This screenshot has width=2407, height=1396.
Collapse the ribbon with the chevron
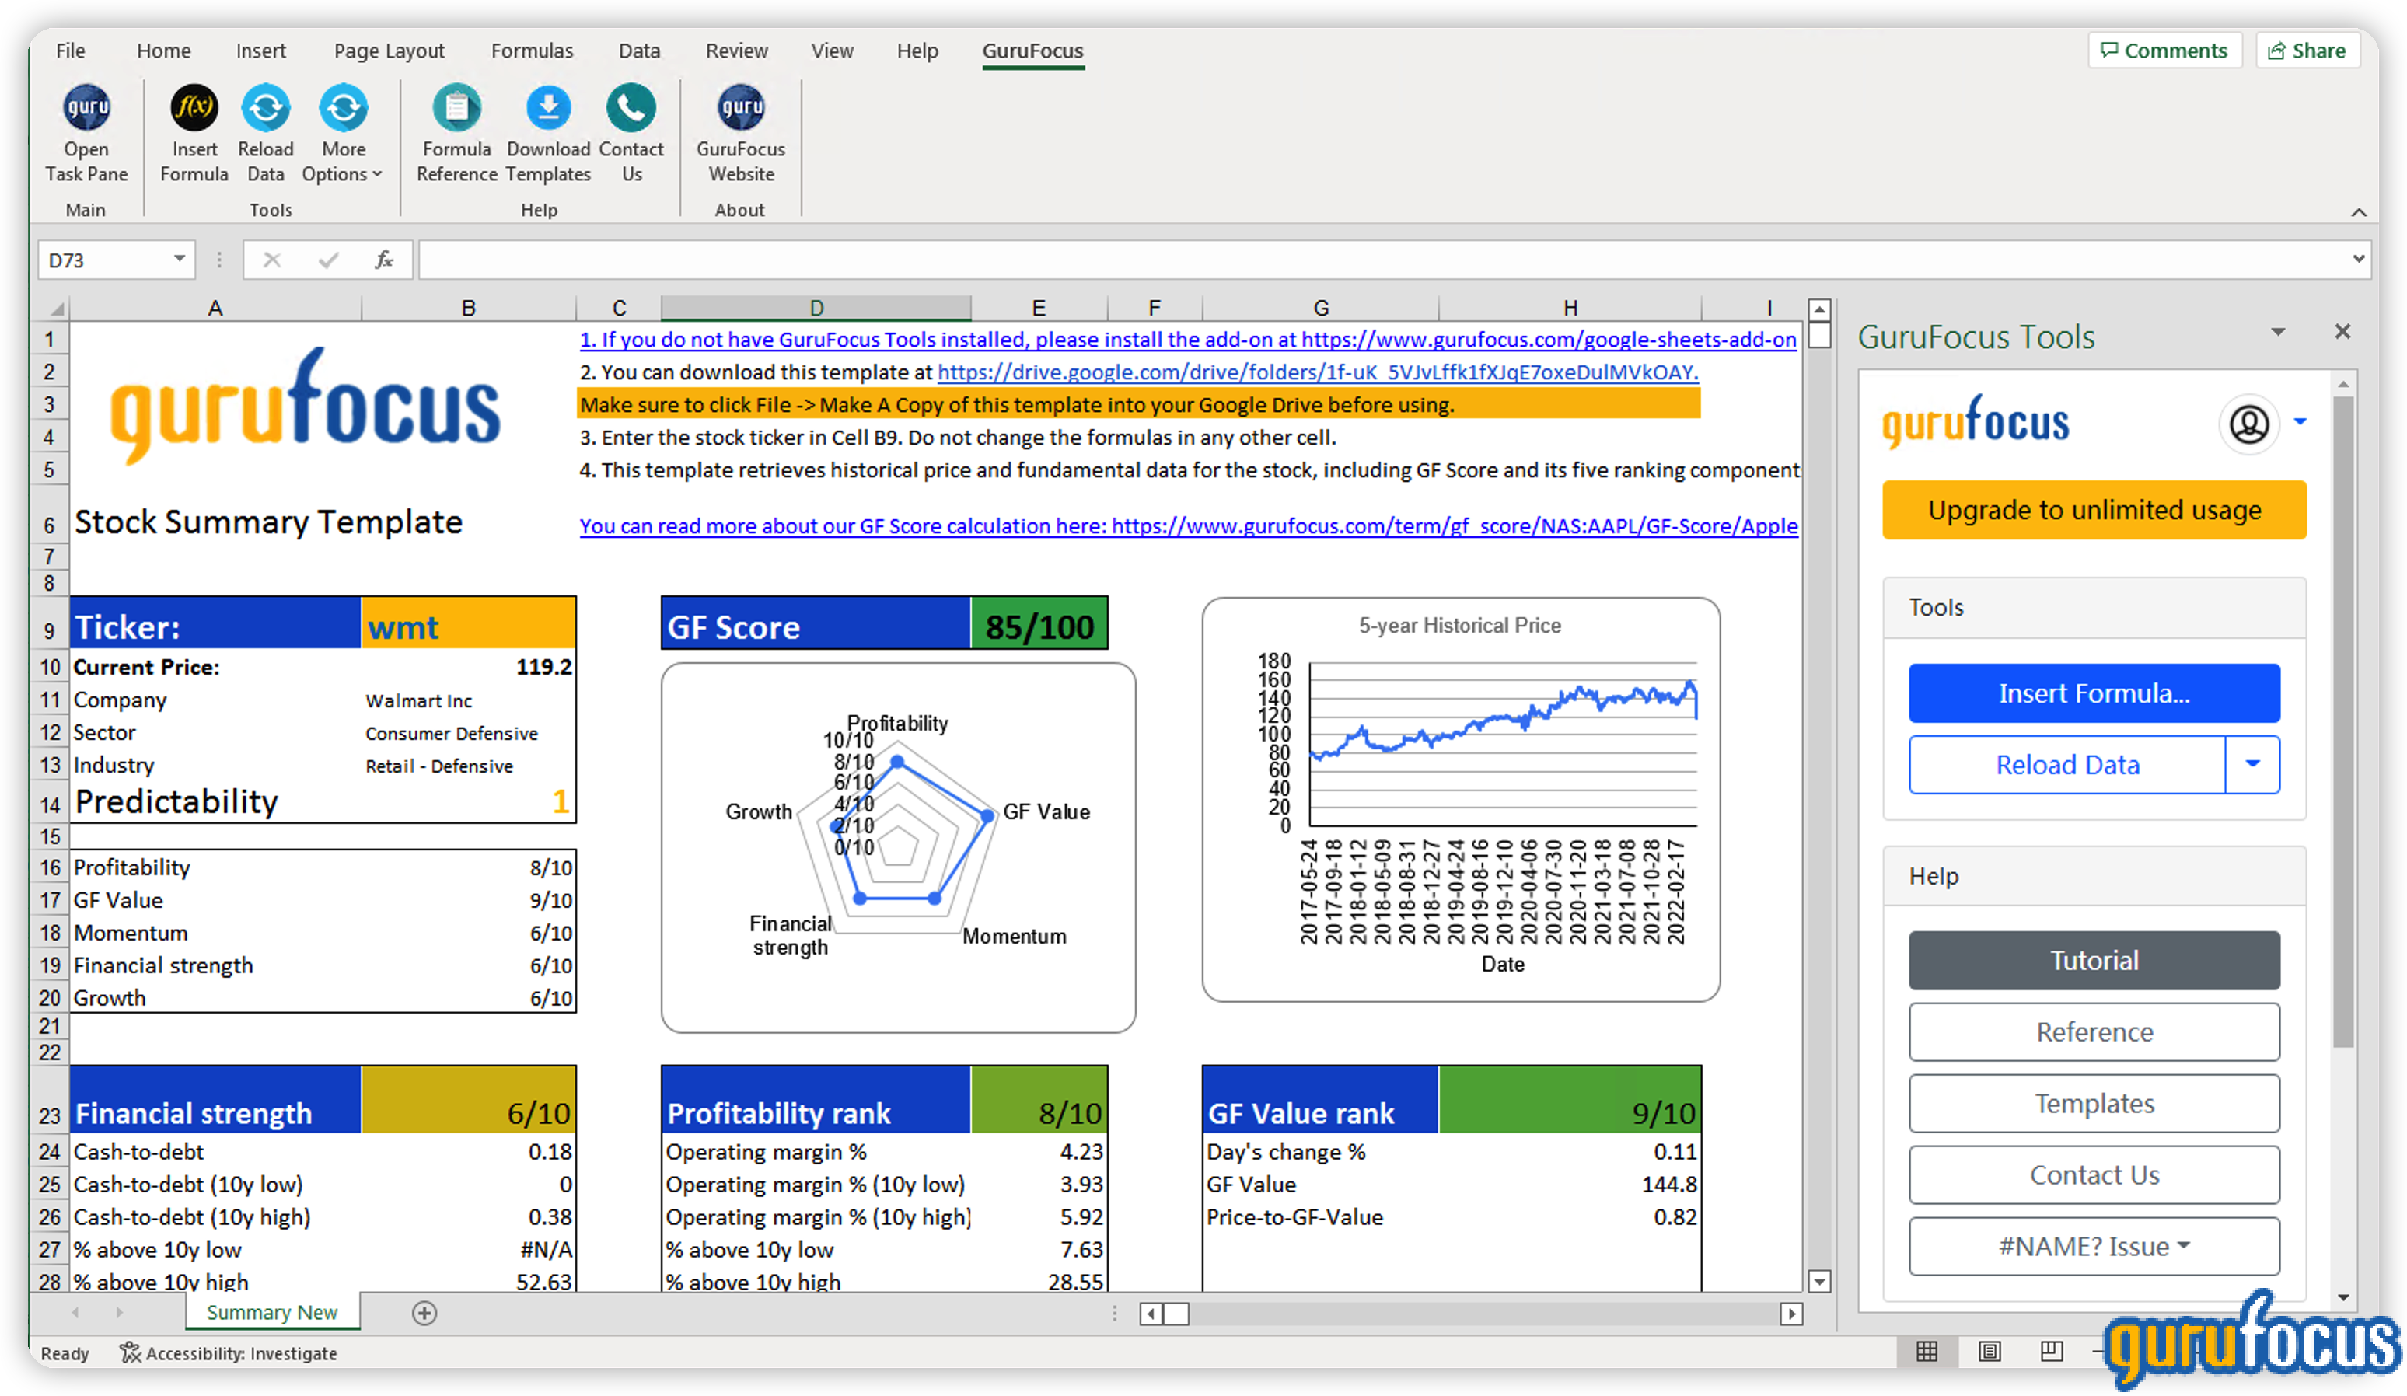click(2358, 212)
